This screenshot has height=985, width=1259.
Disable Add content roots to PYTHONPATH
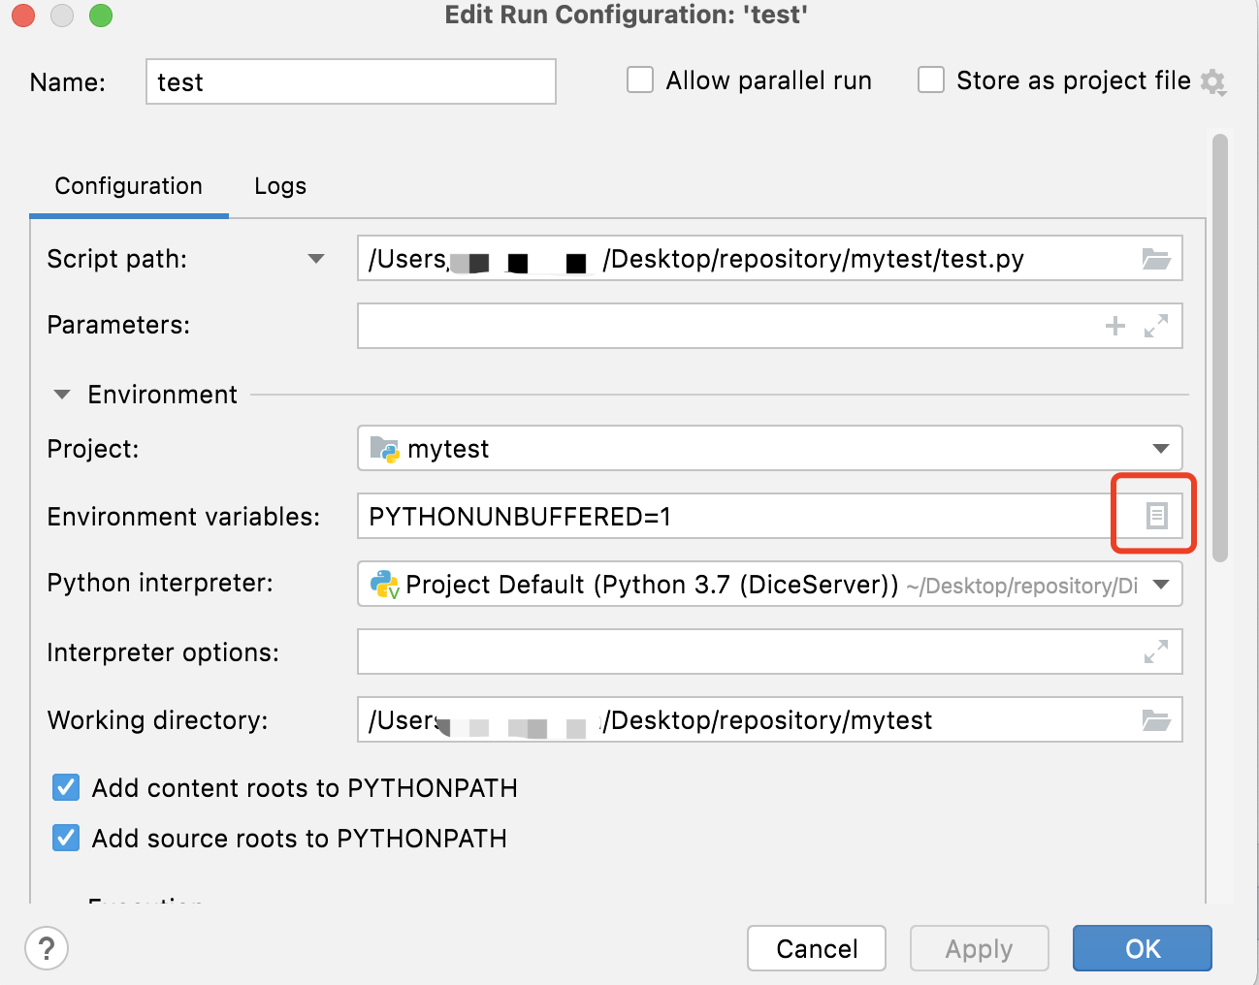pyautogui.click(x=65, y=787)
